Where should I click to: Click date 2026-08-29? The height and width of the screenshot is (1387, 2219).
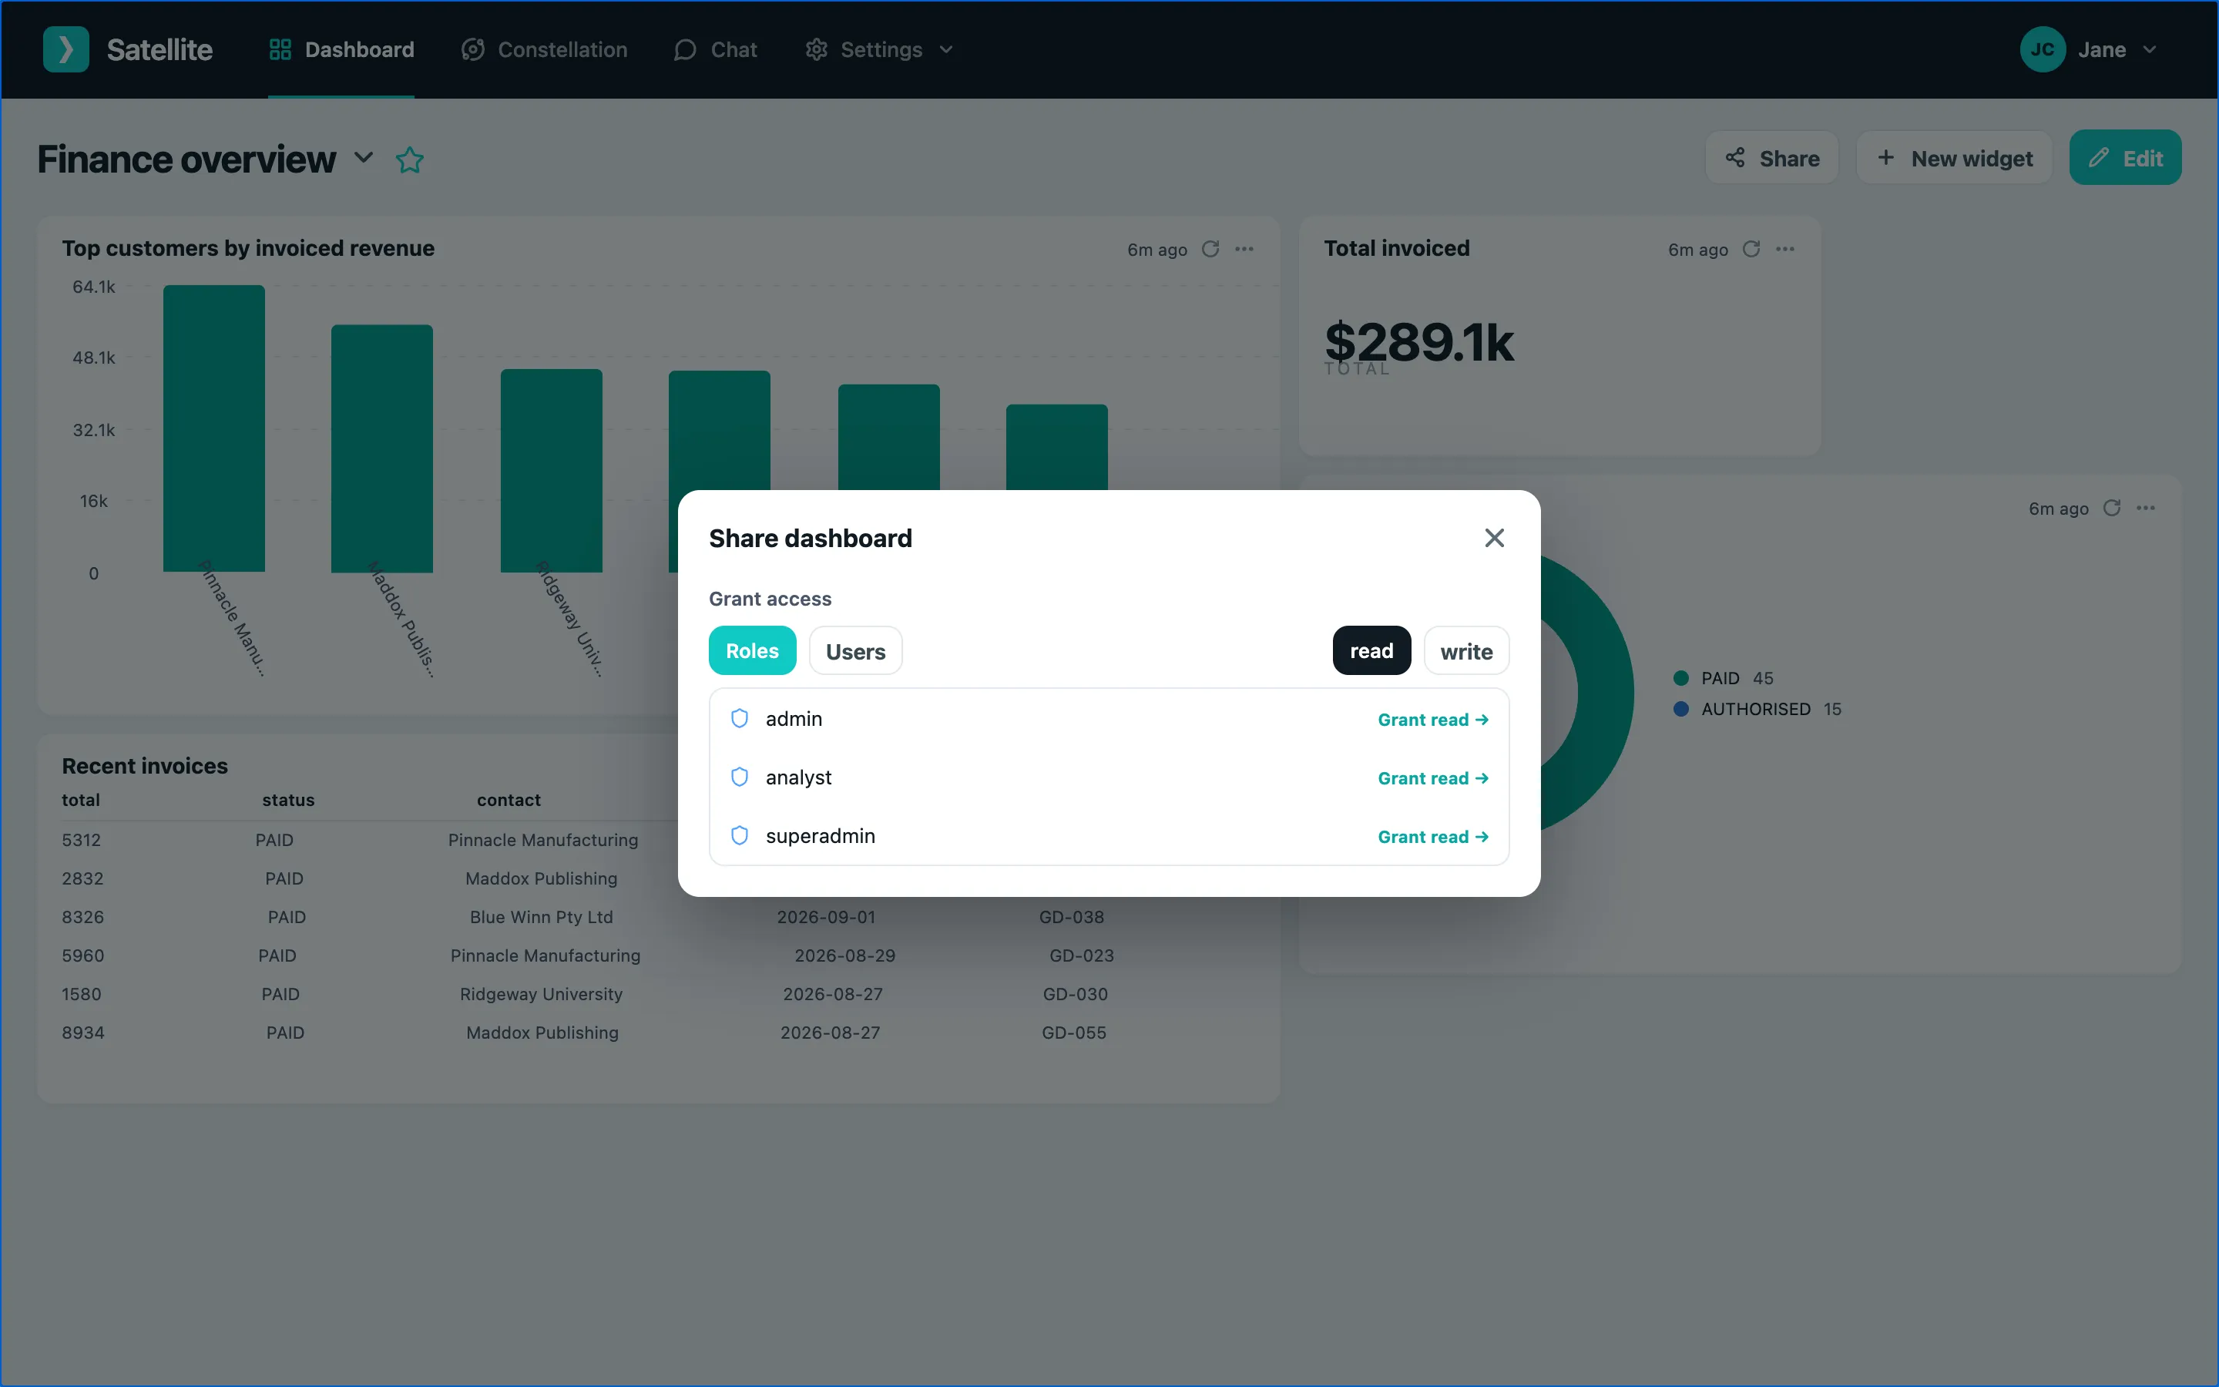(844, 955)
